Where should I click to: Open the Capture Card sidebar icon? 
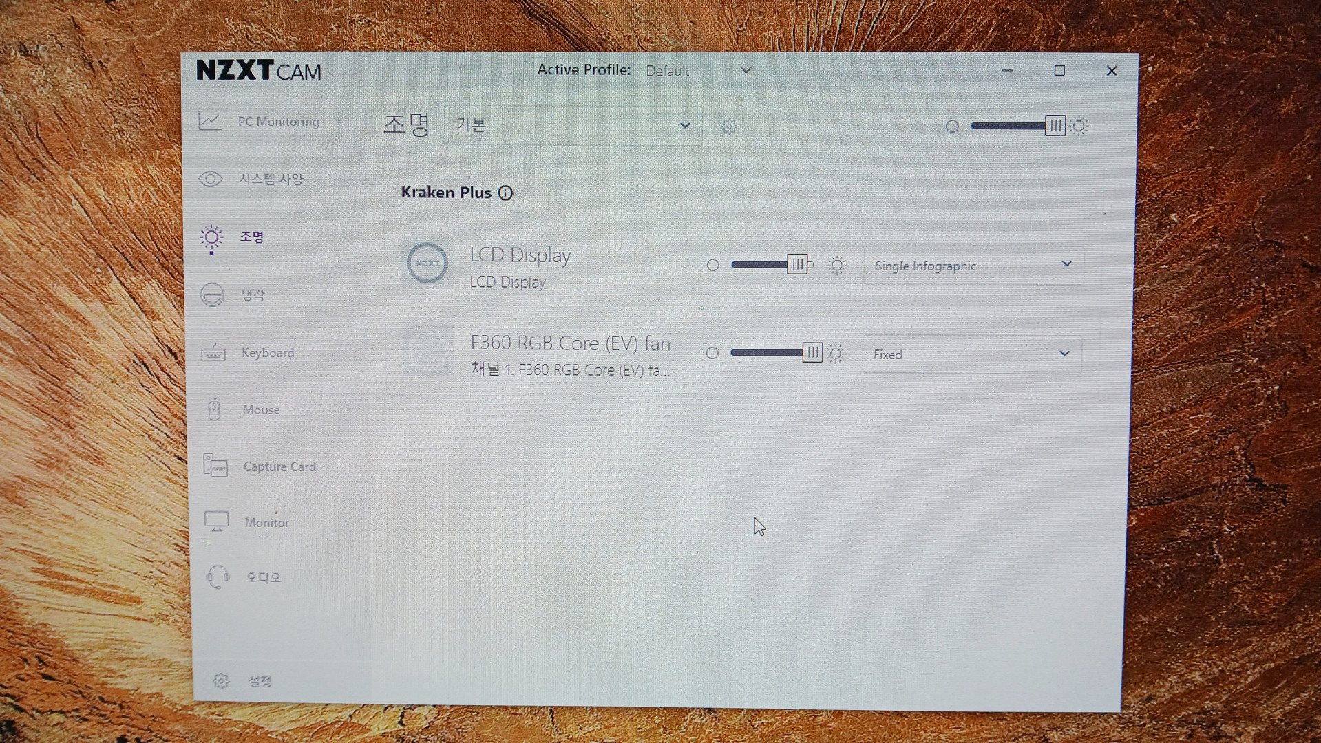tap(215, 466)
